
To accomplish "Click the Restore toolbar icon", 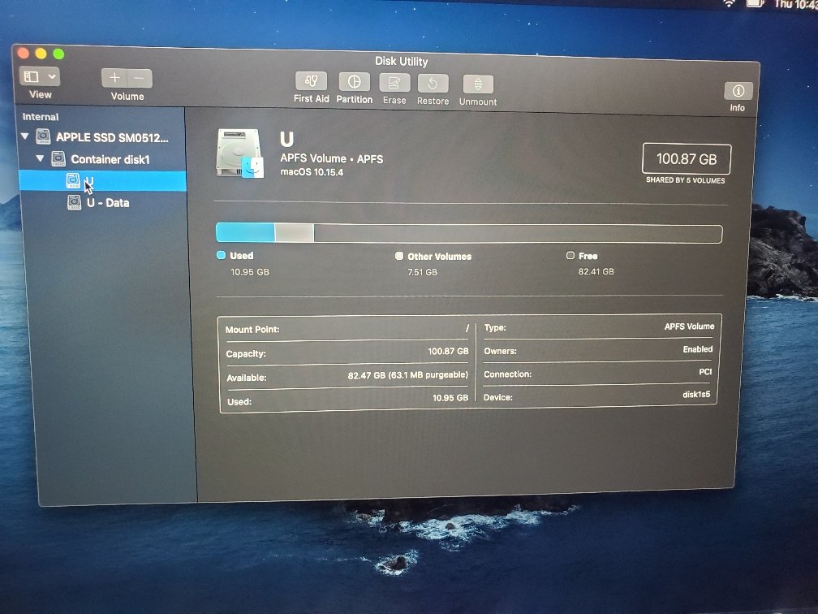I will pos(433,84).
